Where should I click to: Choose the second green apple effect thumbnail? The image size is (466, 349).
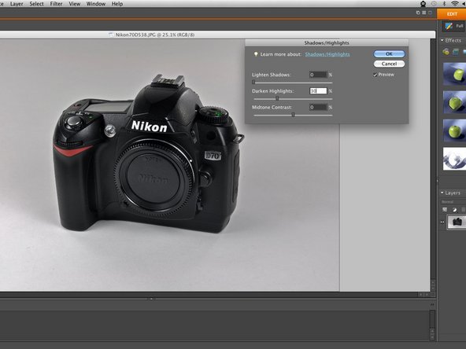tap(454, 102)
